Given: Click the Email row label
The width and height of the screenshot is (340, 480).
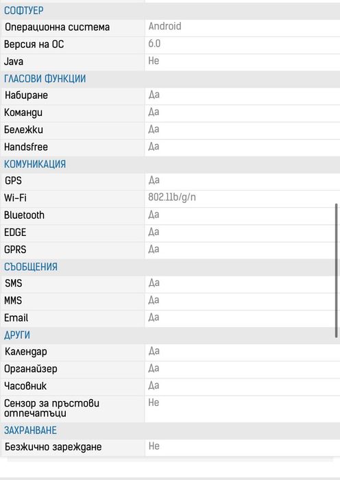Looking at the screenshot, I should point(16,317).
